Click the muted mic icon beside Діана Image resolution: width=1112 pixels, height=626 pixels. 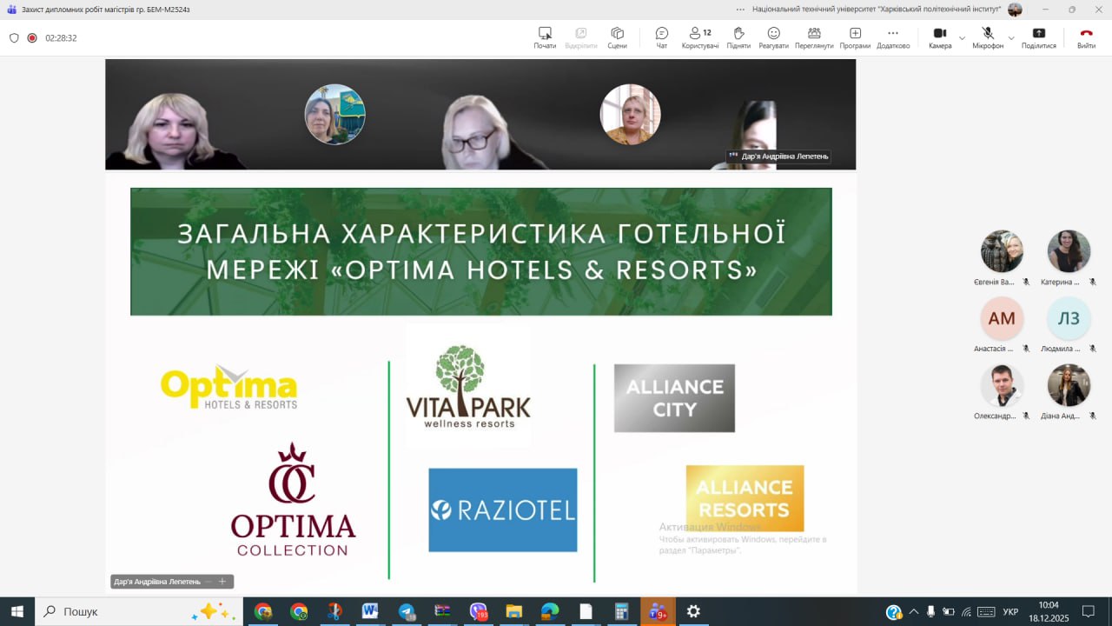1093,416
